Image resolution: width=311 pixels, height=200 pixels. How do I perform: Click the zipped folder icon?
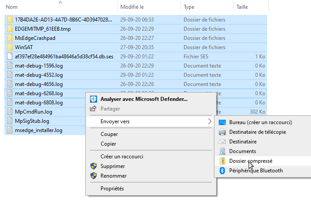(222, 161)
